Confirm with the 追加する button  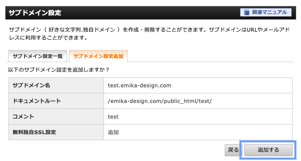tap(268, 150)
